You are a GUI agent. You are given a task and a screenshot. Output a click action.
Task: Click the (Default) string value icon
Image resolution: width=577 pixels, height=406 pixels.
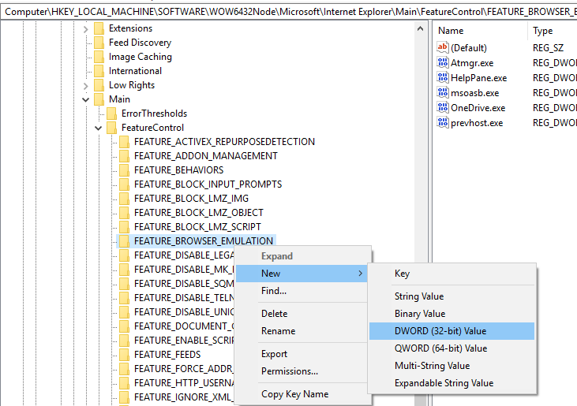(442, 48)
